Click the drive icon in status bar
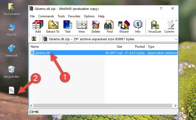 tap(31, 112)
